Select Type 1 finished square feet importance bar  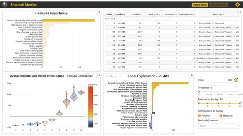tap(46, 27)
